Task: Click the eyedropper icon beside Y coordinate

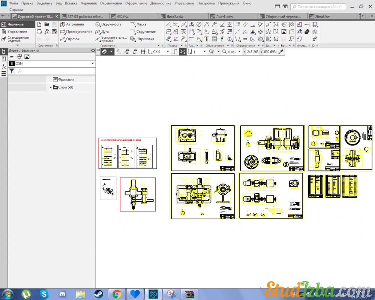Action: click(x=280, y=52)
